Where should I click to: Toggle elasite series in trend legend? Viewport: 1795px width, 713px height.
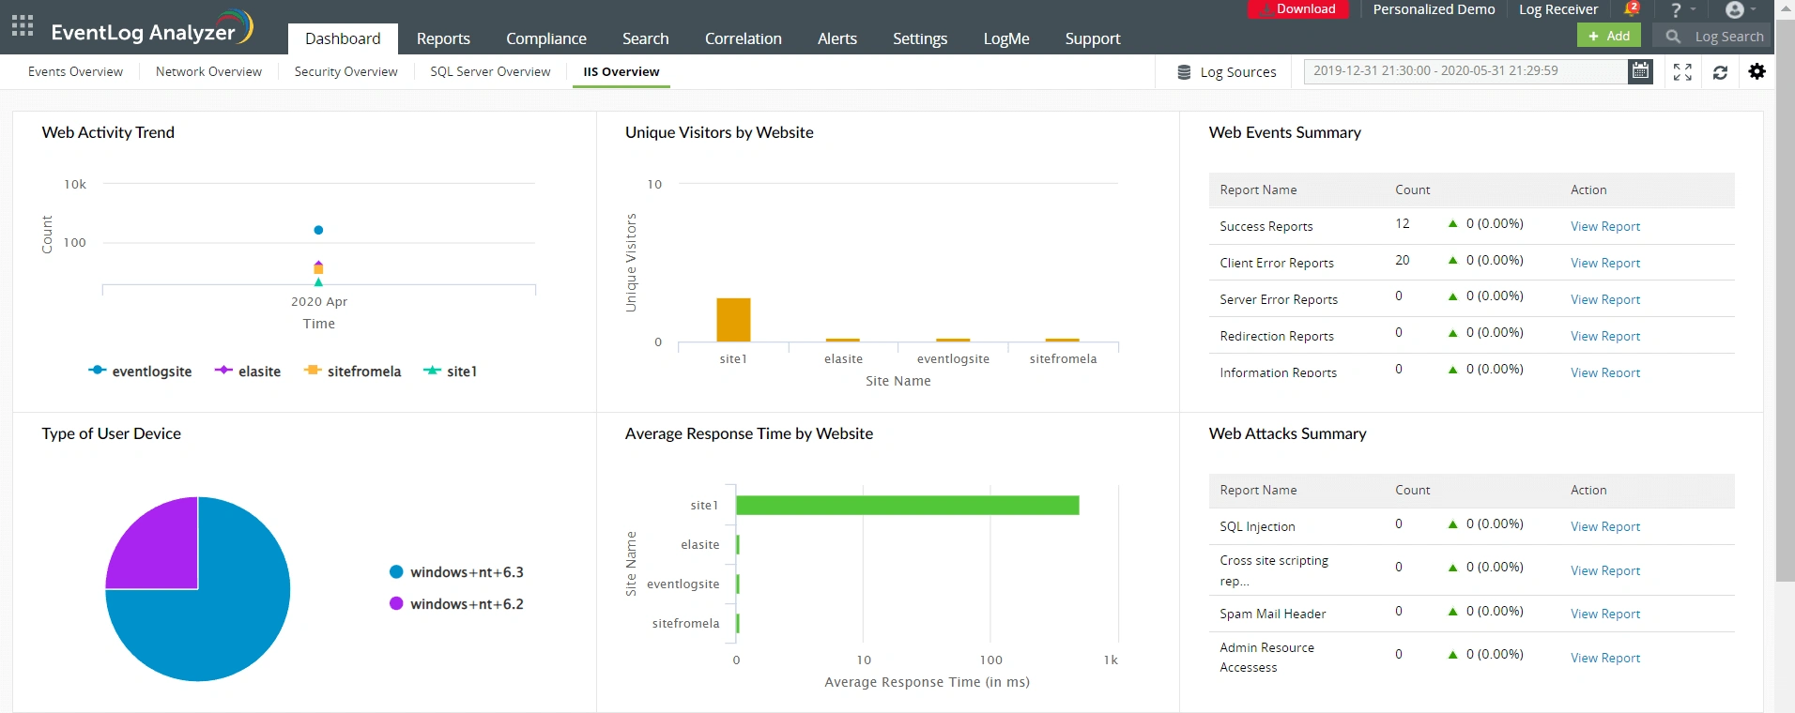(248, 372)
